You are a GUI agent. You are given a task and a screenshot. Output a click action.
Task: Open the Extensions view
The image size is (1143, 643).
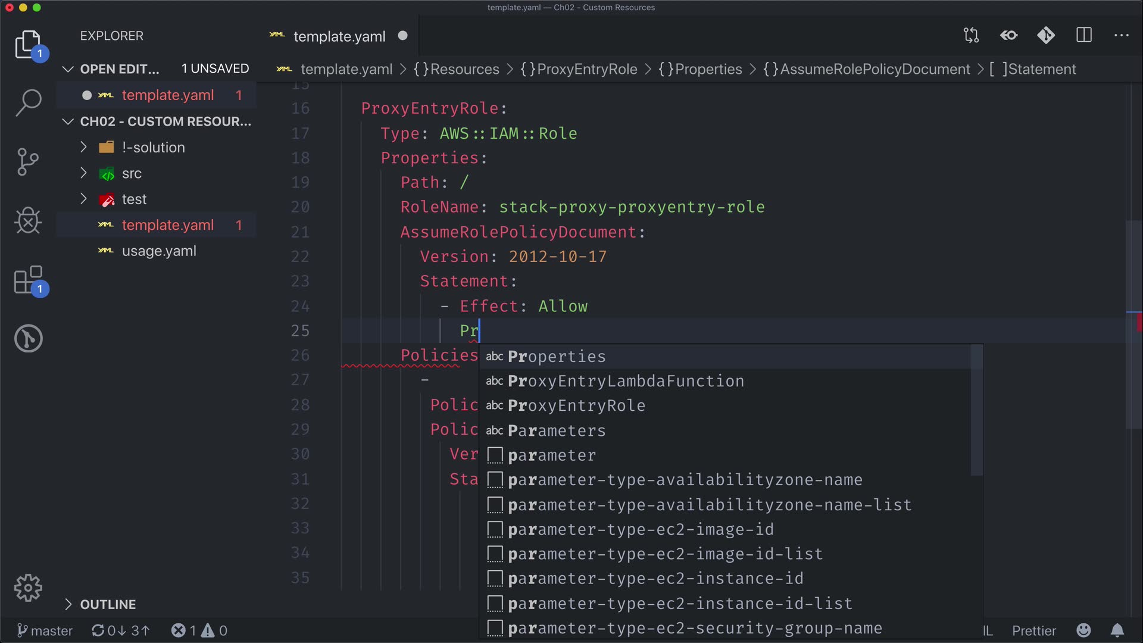pos(28,280)
